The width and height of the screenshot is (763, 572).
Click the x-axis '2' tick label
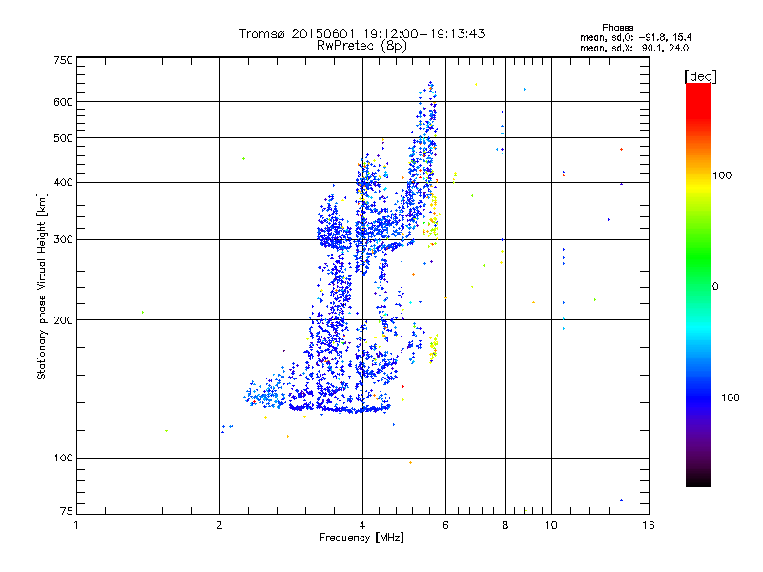point(219,525)
